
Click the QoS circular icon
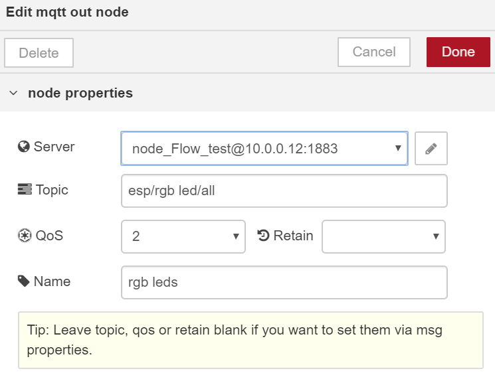[25, 236]
